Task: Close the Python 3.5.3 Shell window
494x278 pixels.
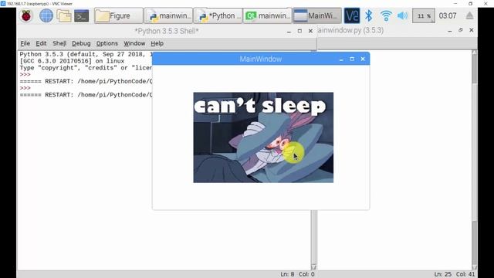Action: [x=310, y=31]
